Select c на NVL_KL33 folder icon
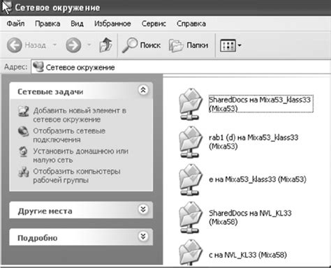Image resolution: width=331 pixels, height=268 pixels. coord(191,253)
